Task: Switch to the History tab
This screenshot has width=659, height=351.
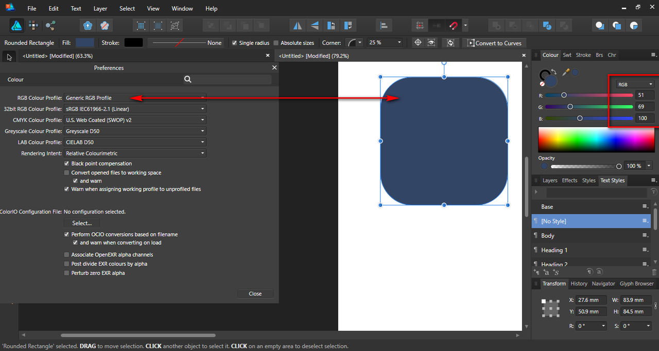Action: click(579, 284)
